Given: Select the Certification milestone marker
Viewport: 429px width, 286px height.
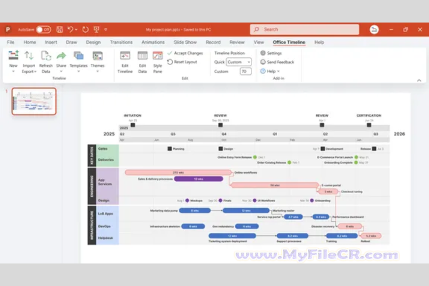Looking at the screenshot, I should (369, 125).
